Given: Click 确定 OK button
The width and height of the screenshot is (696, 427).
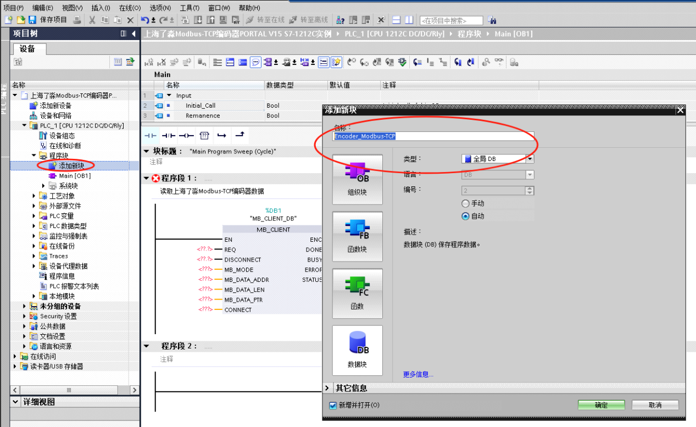Looking at the screenshot, I should click(602, 405).
